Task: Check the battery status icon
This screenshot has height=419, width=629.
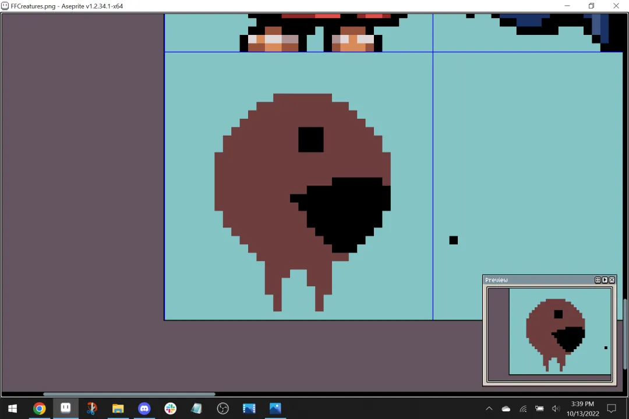Action: pyautogui.click(x=539, y=409)
